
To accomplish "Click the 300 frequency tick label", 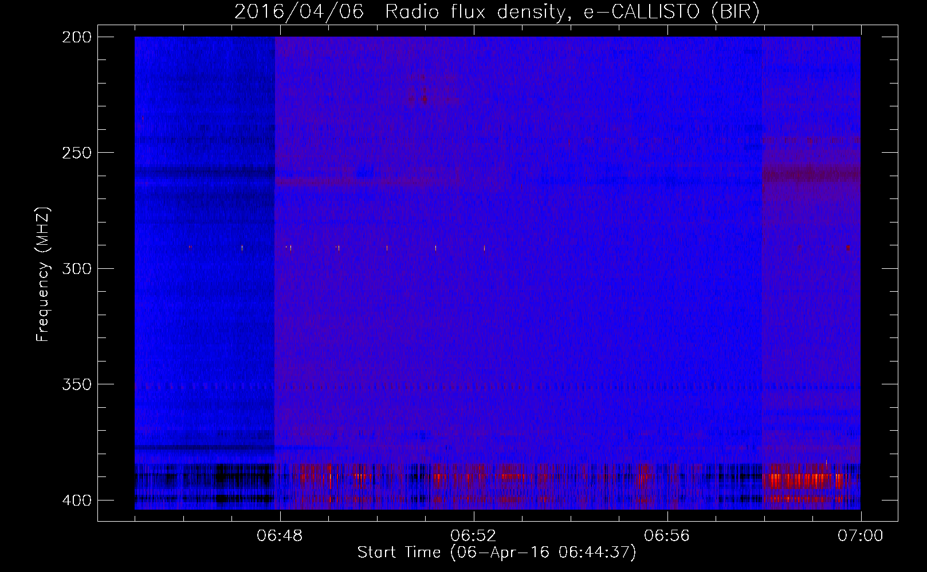I will [76, 269].
